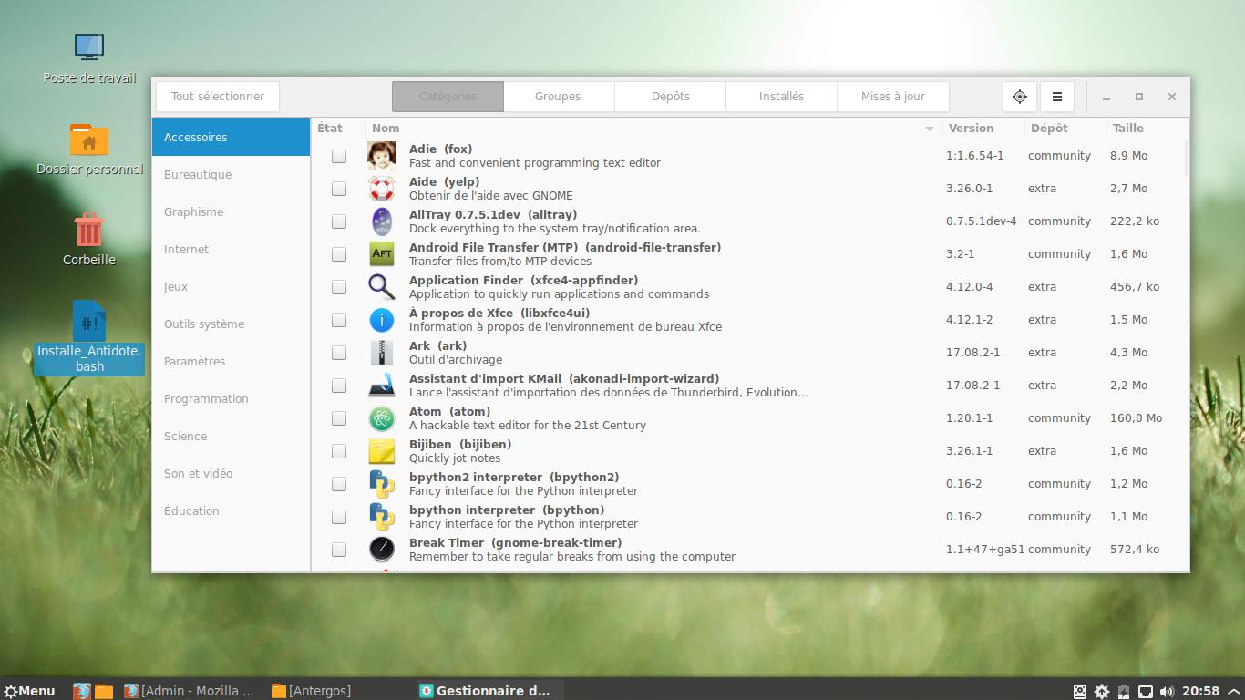Viewport: 1245px width, 700px height.
Task: Check the box for Aide (yelp)
Action: [x=339, y=189]
